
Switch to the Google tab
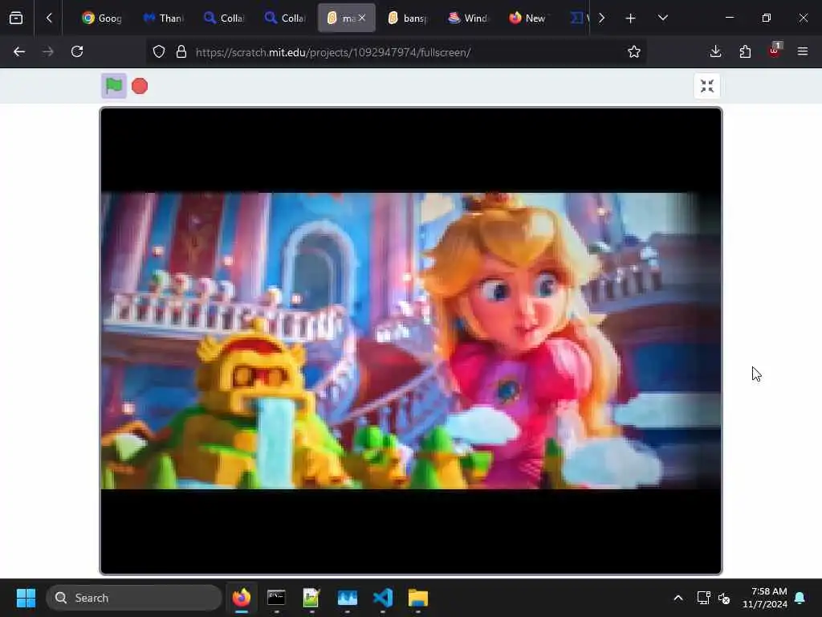click(x=102, y=18)
